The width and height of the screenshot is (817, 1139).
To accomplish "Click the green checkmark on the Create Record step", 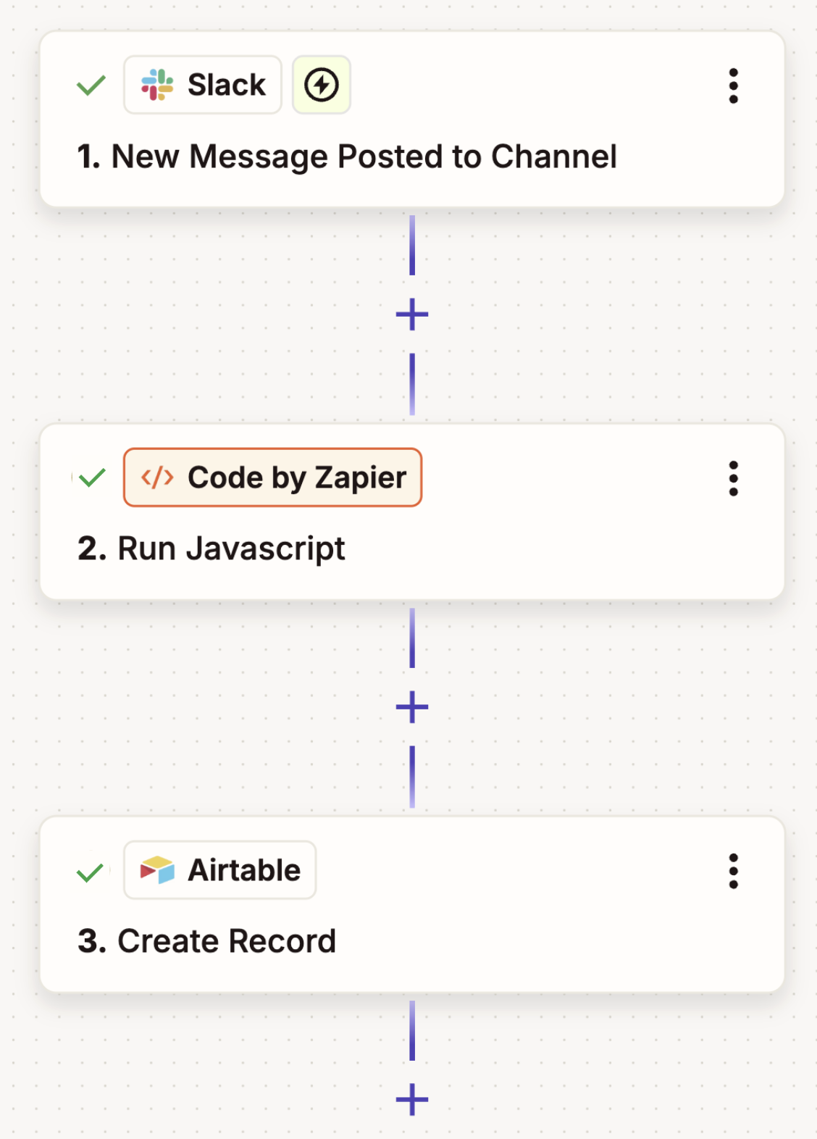I will tap(91, 871).
